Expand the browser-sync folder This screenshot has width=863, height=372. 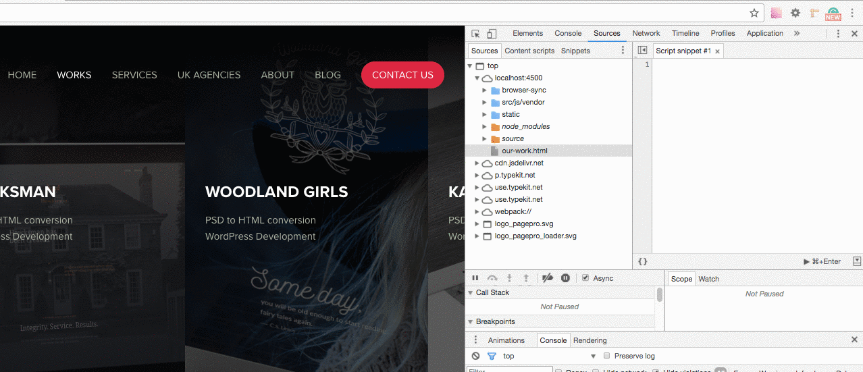[x=484, y=90]
